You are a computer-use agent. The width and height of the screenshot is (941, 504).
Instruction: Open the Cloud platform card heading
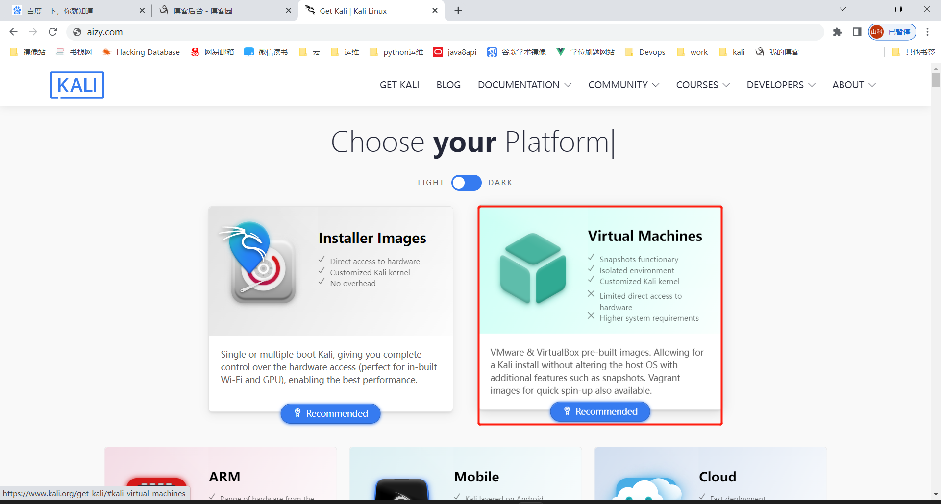pos(718,477)
